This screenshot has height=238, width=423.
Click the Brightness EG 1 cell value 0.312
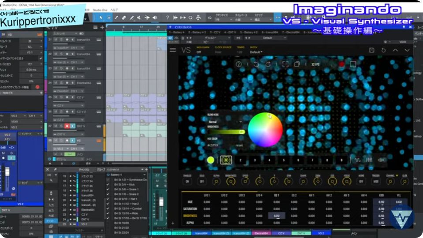pyautogui.click(x=277, y=216)
